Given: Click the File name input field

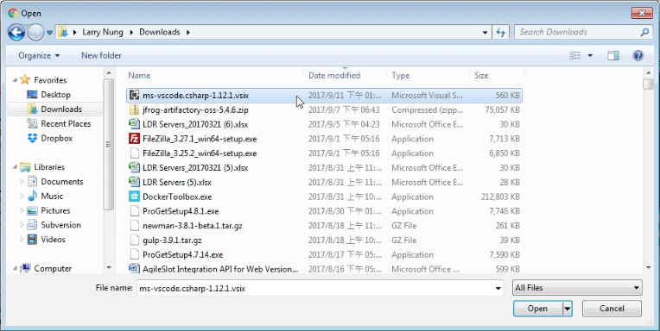Looking at the screenshot, I should [x=320, y=289].
